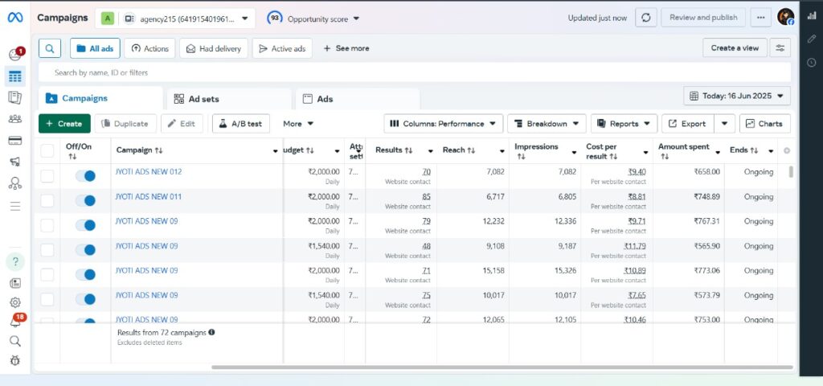Image resolution: width=823 pixels, height=386 pixels.
Task: Open the Today: 16 Jun 2025 date picker
Action: point(737,96)
